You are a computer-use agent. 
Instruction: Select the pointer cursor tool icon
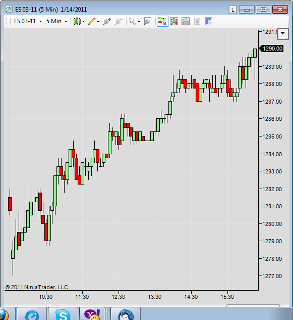pyautogui.click(x=132, y=21)
